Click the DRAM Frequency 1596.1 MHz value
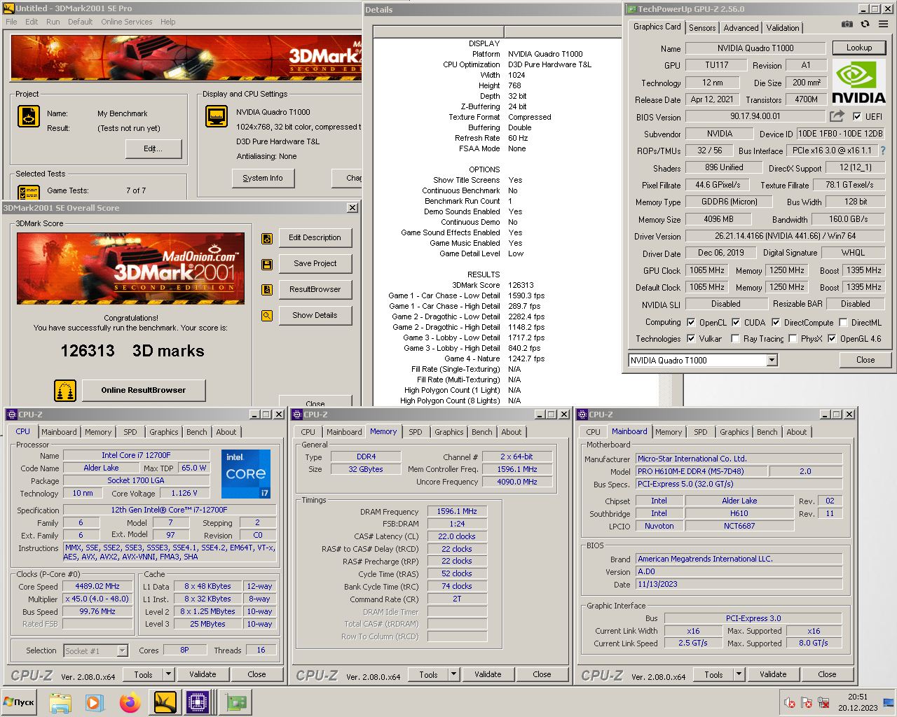The height and width of the screenshot is (717, 897). click(x=457, y=512)
